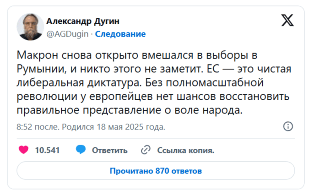Click the heart like icon
This screenshot has height=195, width=314.
[24, 150]
